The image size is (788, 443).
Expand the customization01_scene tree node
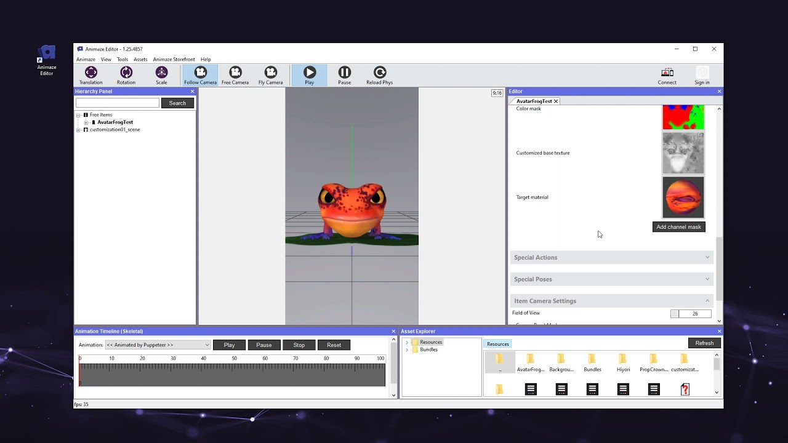tap(78, 130)
